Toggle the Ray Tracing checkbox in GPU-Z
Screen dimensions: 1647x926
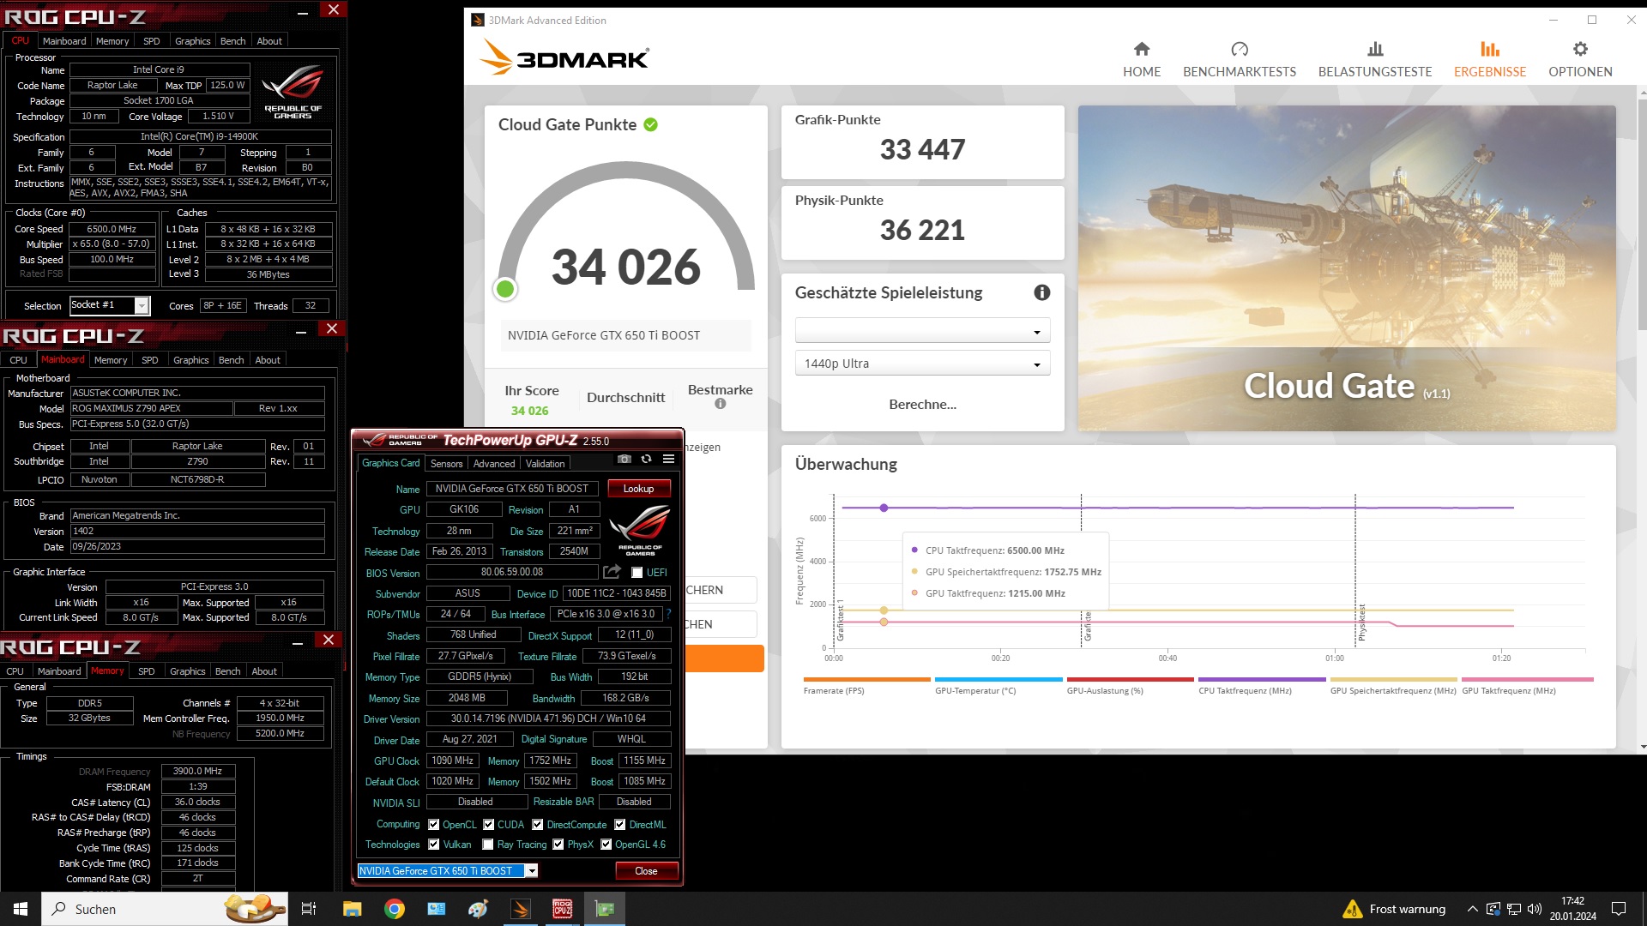488,845
